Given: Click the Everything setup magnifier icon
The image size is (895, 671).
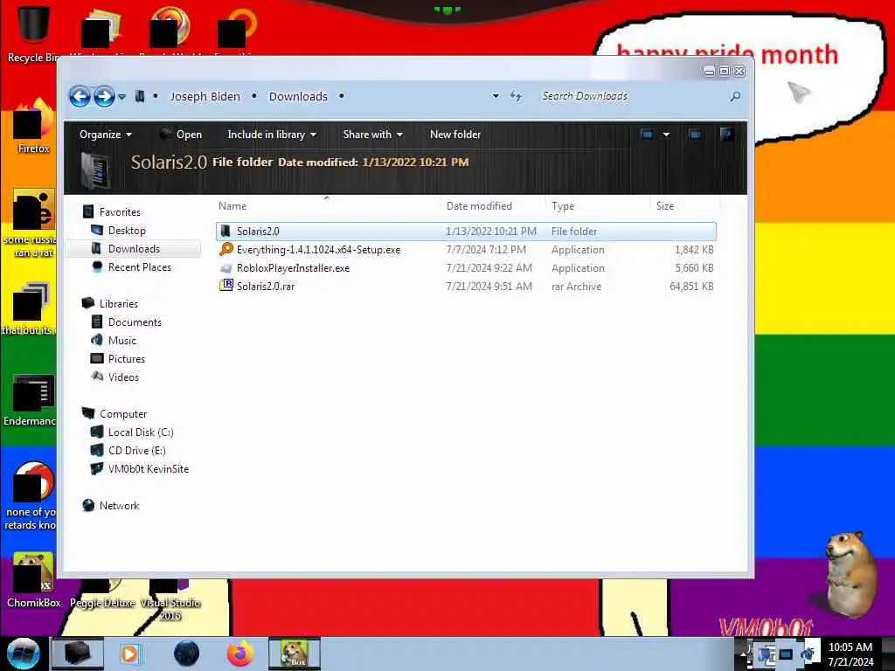Looking at the screenshot, I should (x=226, y=249).
